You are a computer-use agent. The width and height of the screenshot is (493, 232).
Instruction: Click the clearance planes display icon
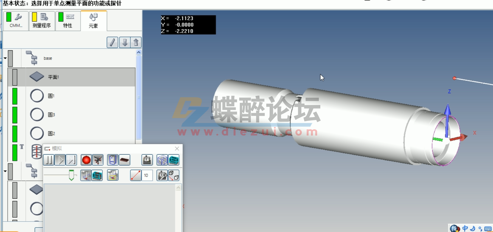pos(112,160)
